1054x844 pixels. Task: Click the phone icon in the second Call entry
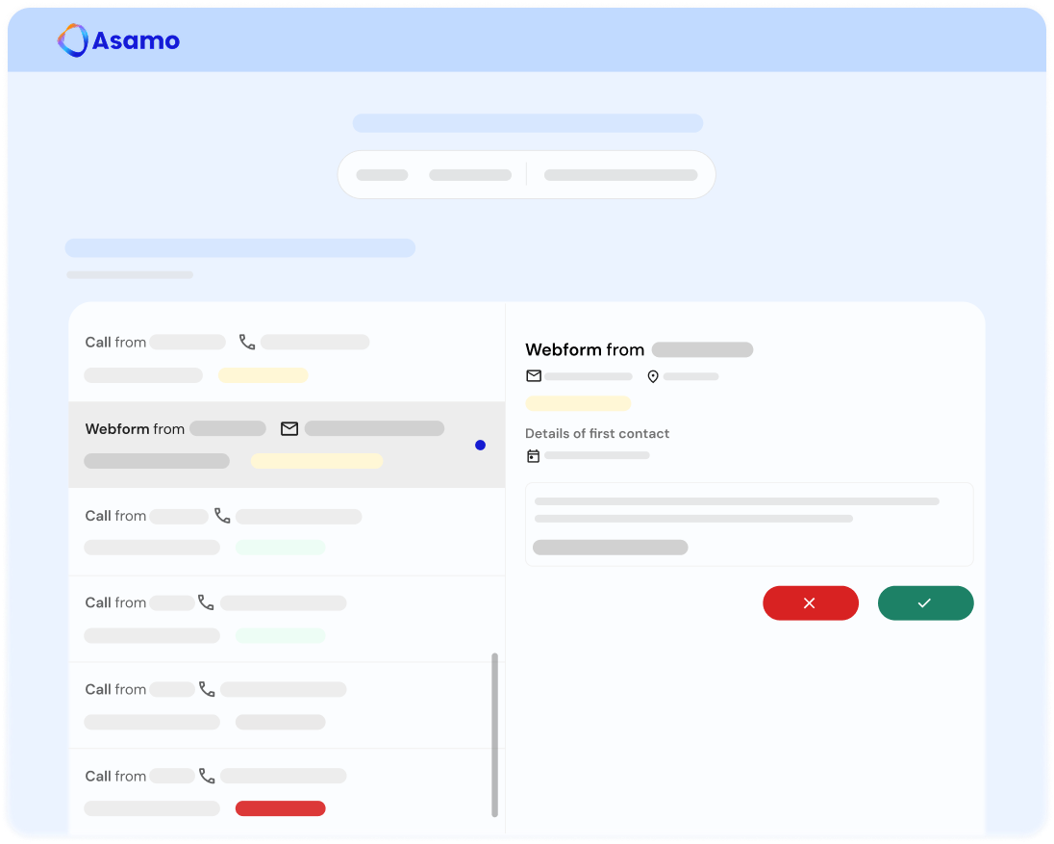coord(223,516)
